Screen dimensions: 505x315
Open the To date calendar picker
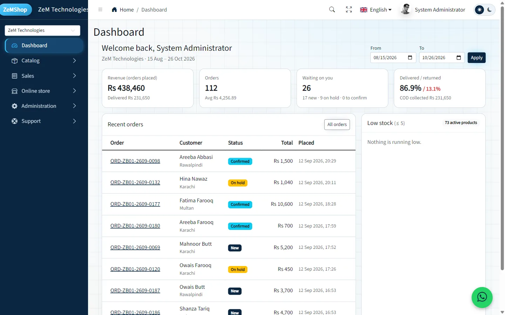[459, 58]
